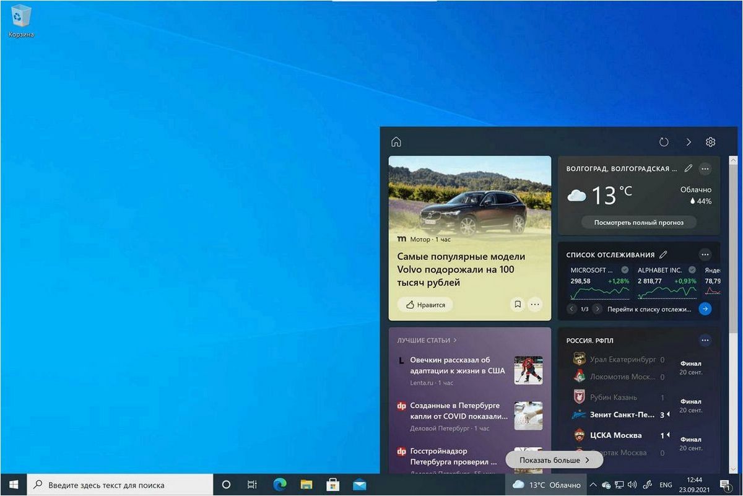Open the Recycle Bin desktop icon
This screenshot has height=496, width=743.
pos(21,20)
